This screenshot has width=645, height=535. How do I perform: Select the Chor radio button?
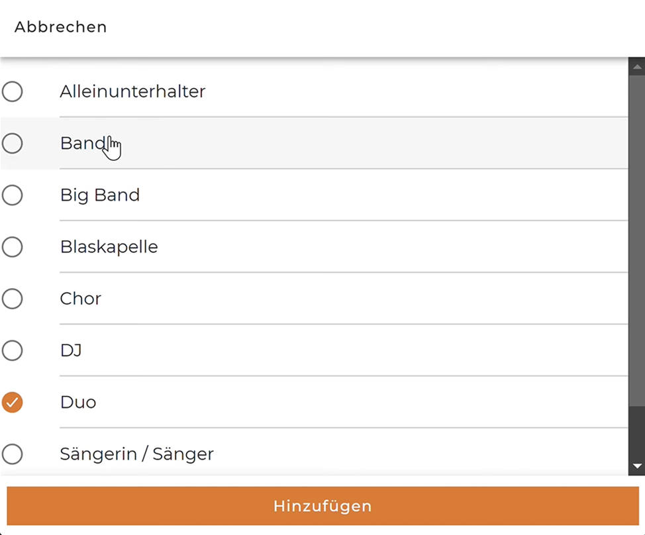coord(13,299)
